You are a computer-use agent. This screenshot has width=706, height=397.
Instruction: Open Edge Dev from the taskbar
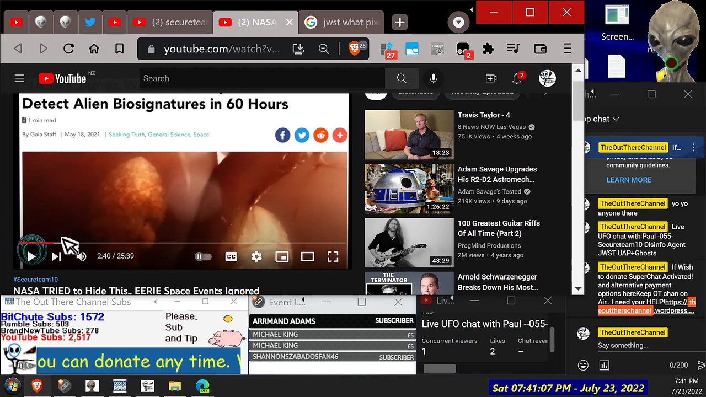pos(202,386)
